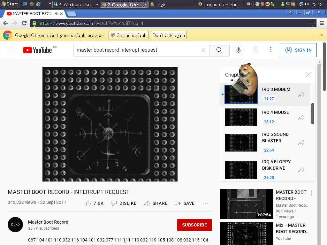Switch to thesaurus Google taskbar window

coord(220,4)
